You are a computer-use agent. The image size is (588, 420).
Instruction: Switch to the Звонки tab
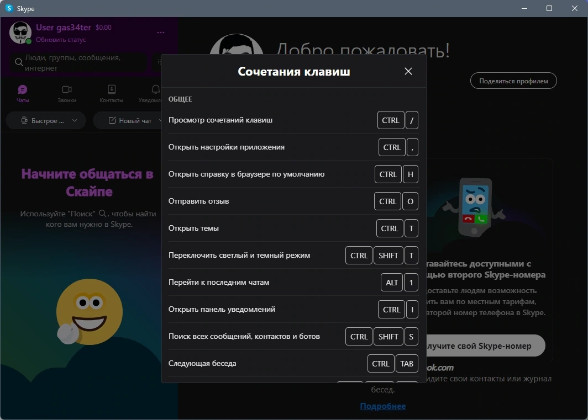coord(67,94)
